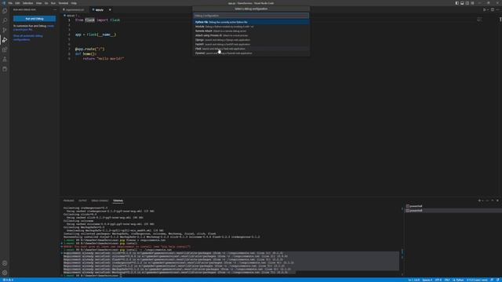Choose the Python File debug configuration
502x282 pixels.
[x=251, y=22]
